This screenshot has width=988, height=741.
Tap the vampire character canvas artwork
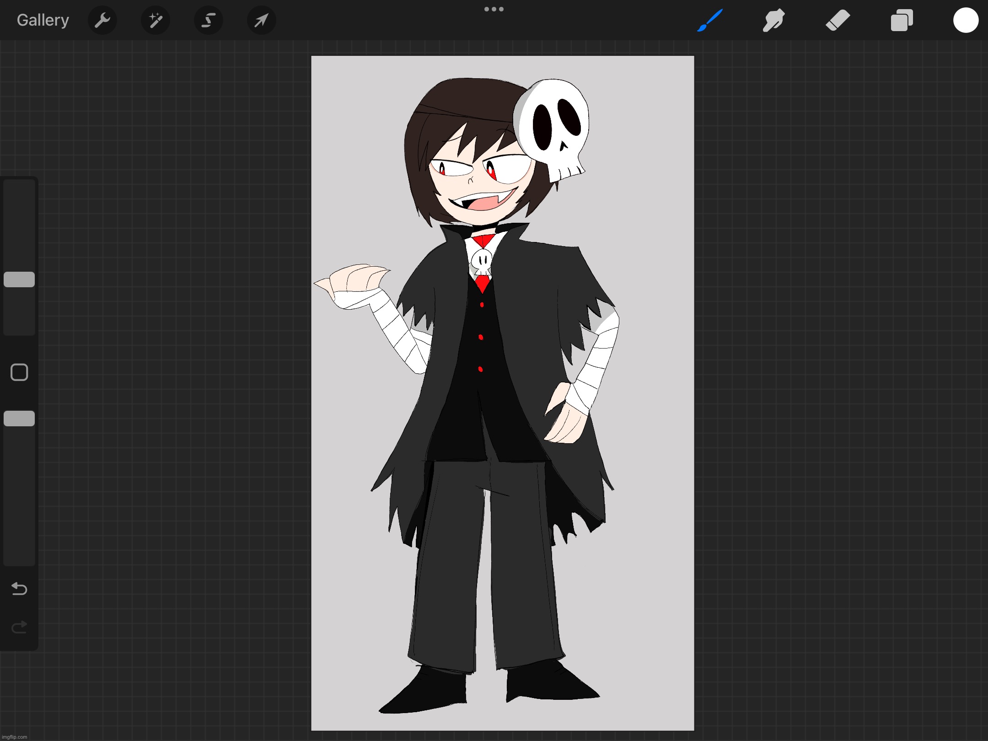(x=502, y=393)
